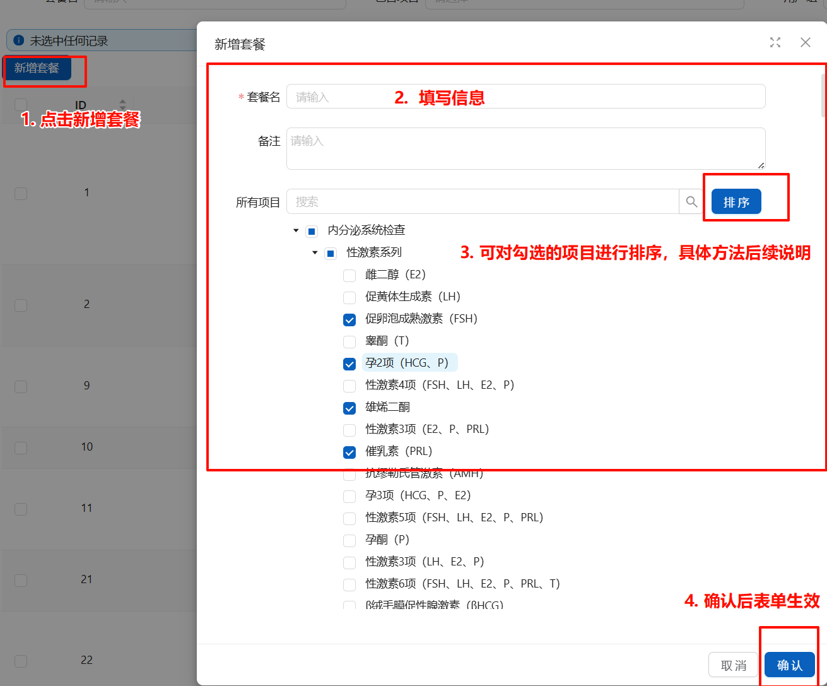This screenshot has height=686, width=827.
Task: Close the 新增套餐 dialog
Action: pos(806,42)
